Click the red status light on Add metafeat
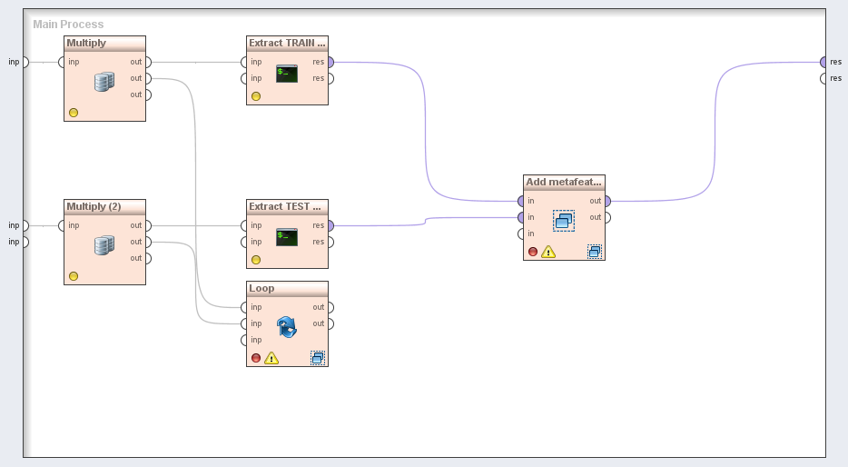Screen dimensions: 848x467 (533, 252)
